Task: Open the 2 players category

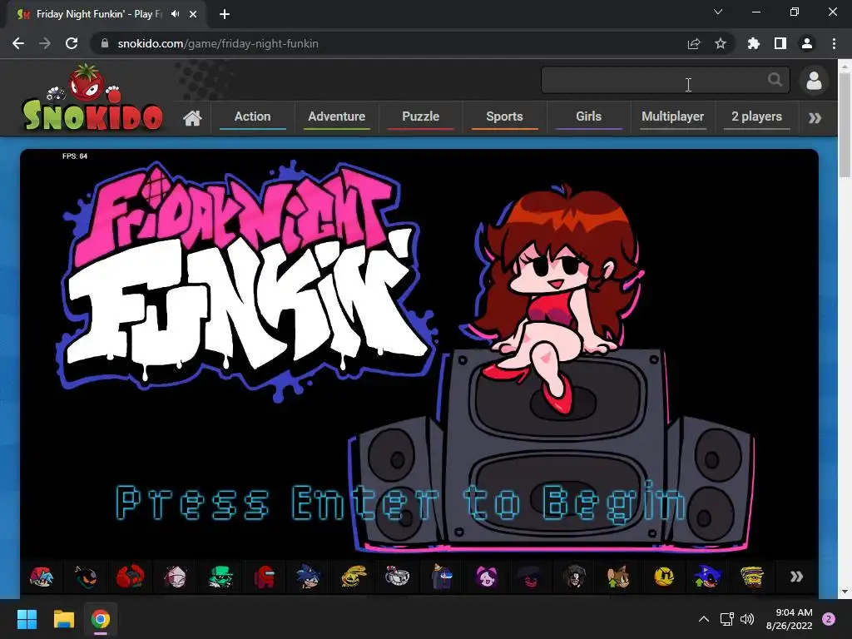Action: click(756, 116)
